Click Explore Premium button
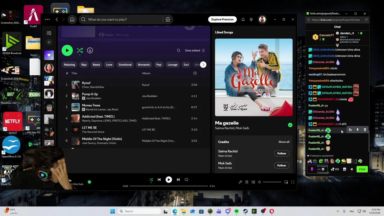Screen dimensions: 384x216 [222, 19]
